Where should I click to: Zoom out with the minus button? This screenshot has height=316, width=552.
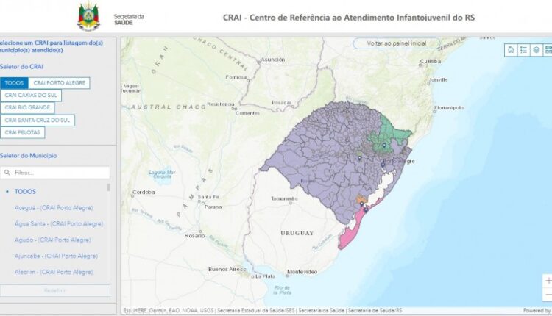[547, 295]
